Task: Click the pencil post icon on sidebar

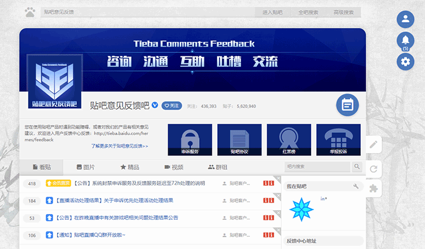Action: click(x=374, y=145)
